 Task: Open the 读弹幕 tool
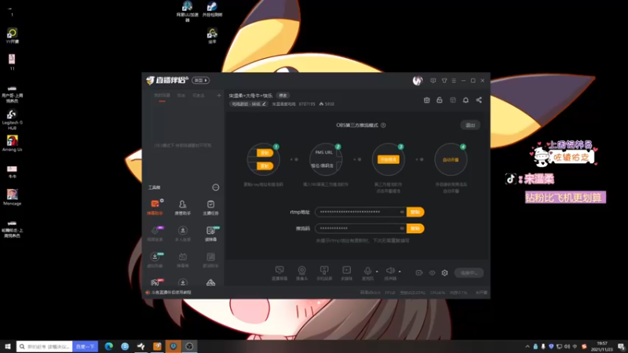click(x=210, y=233)
